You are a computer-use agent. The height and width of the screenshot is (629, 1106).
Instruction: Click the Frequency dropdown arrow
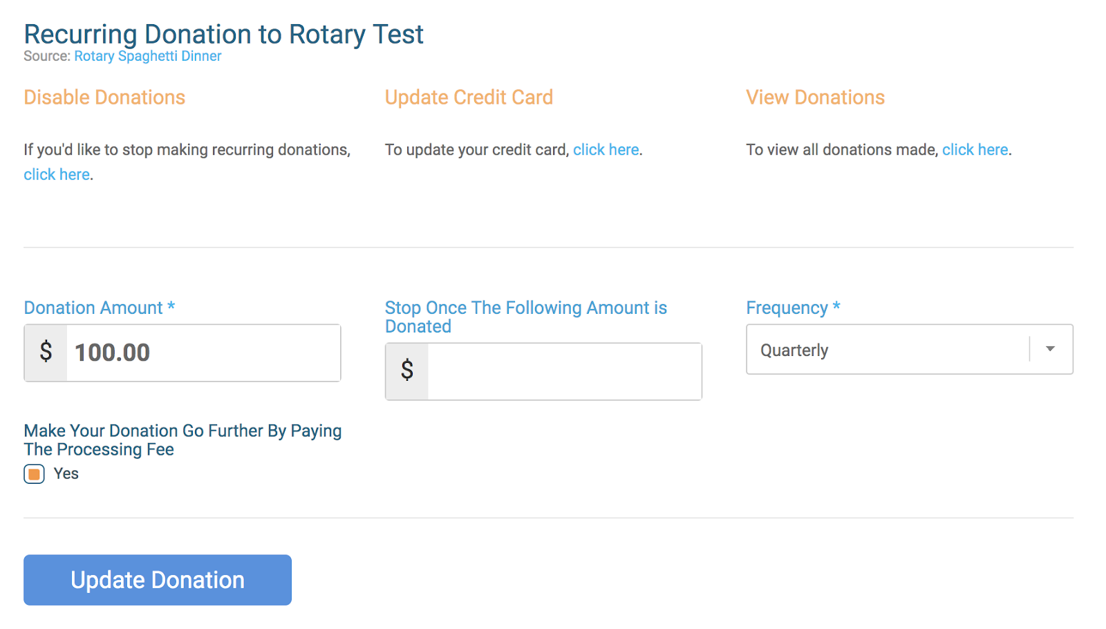tap(1050, 349)
